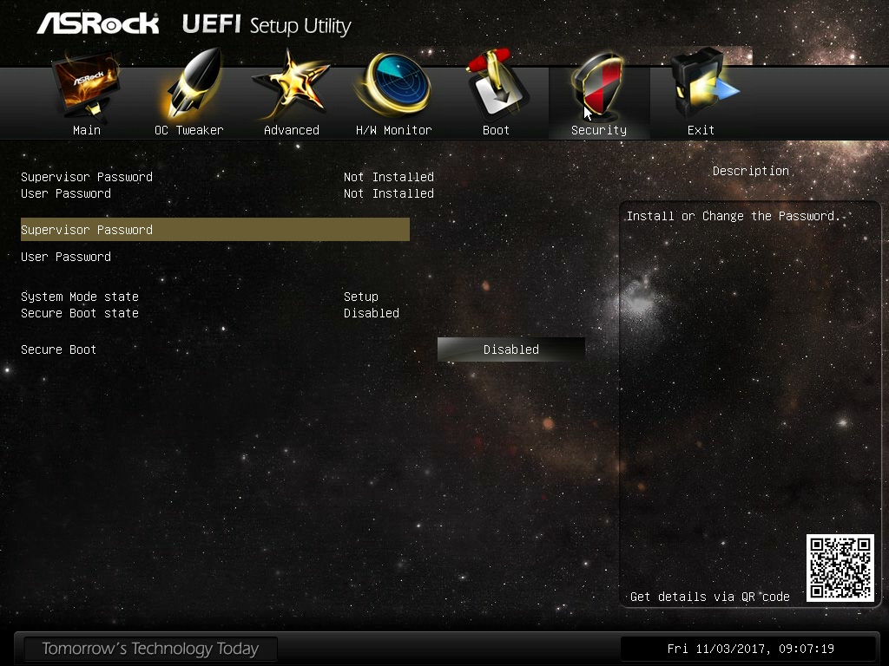Click the Main monitor icon
Viewport: 889px width, 666px height.
(86, 86)
